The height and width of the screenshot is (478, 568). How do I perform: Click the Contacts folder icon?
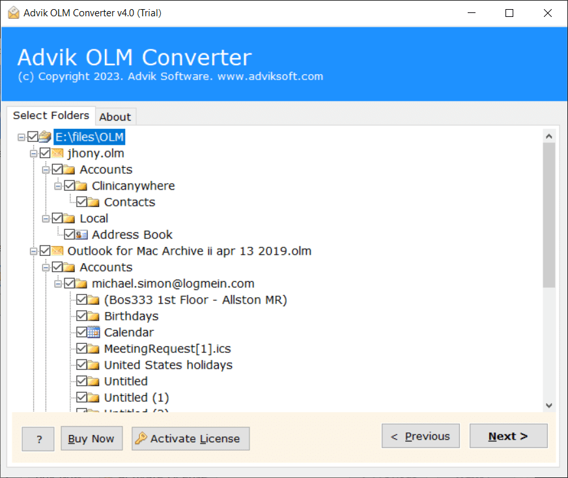pos(94,202)
